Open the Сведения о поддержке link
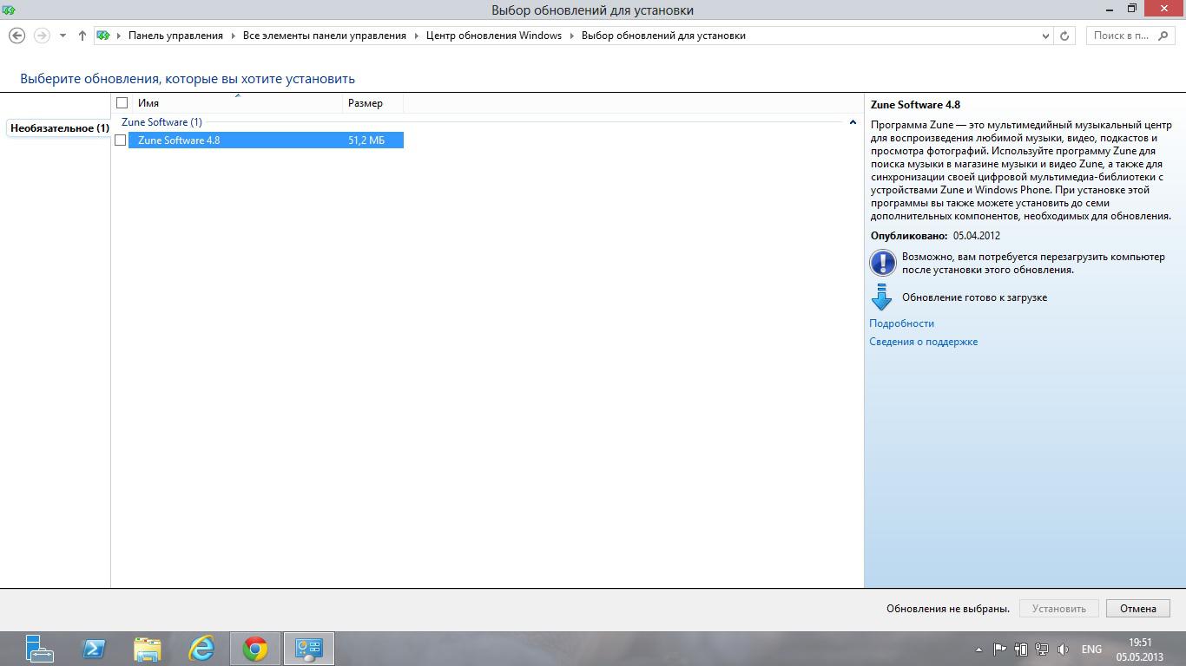The height and width of the screenshot is (666, 1186). coord(924,342)
